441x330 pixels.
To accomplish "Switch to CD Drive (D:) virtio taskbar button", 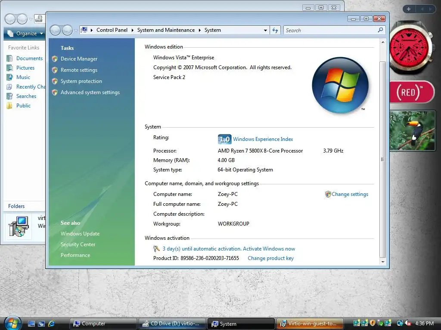I will (x=172, y=324).
